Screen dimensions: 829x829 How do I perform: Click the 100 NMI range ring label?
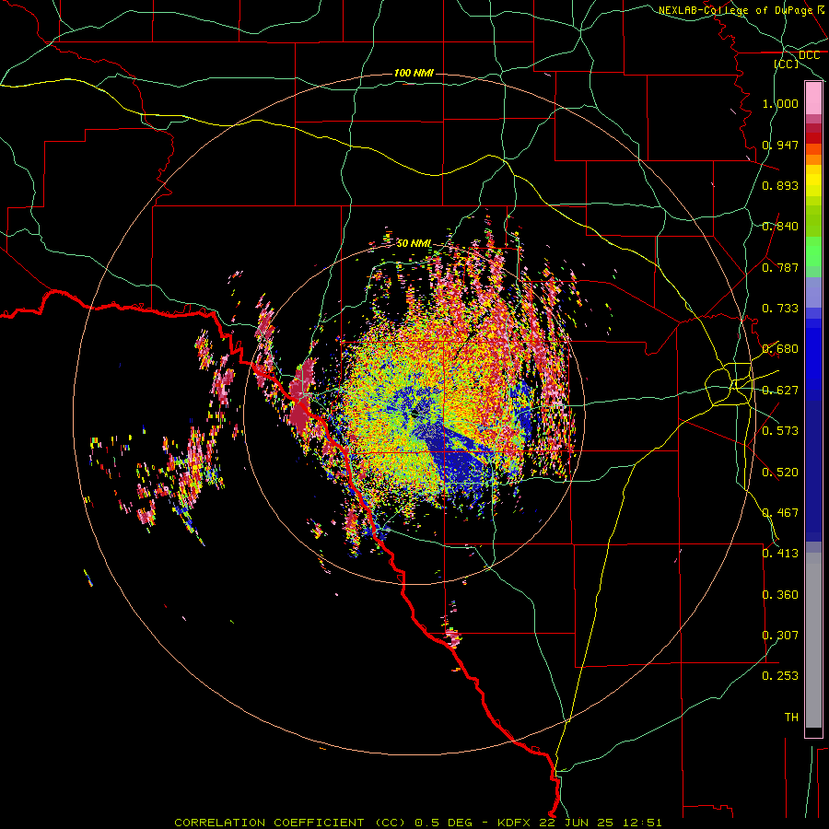coord(414,73)
